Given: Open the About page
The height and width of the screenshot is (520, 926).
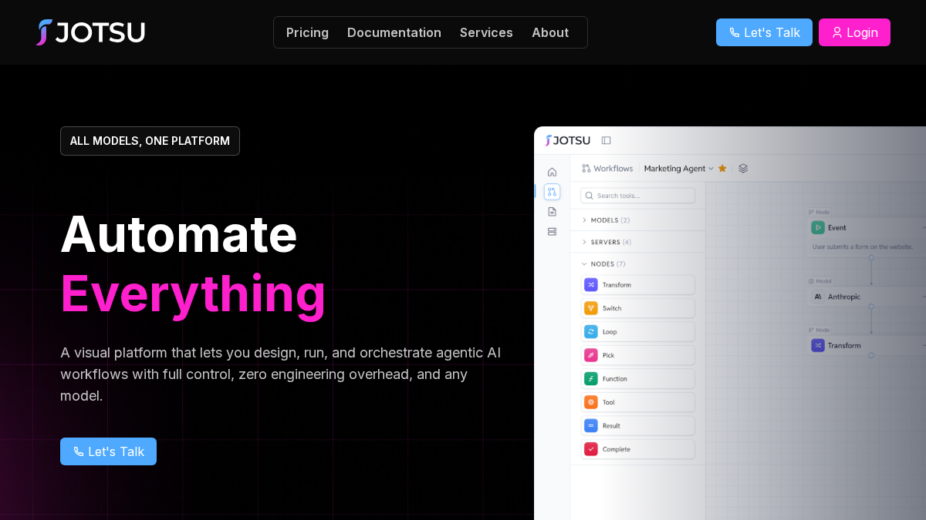Looking at the screenshot, I should 550,32.
